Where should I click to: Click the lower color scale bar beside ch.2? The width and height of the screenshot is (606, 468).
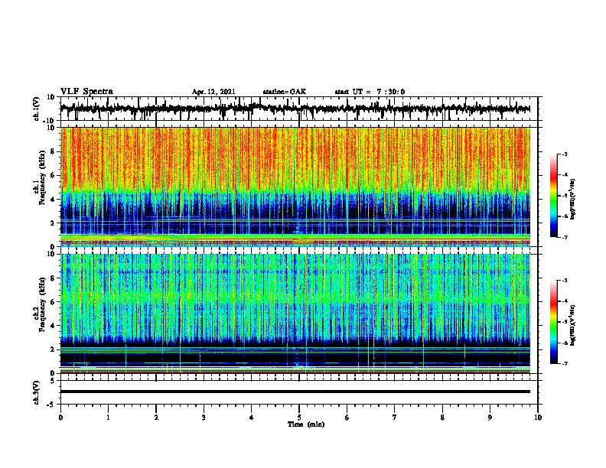pyautogui.click(x=554, y=322)
